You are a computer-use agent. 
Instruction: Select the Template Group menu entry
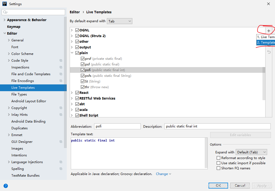(x=266, y=42)
